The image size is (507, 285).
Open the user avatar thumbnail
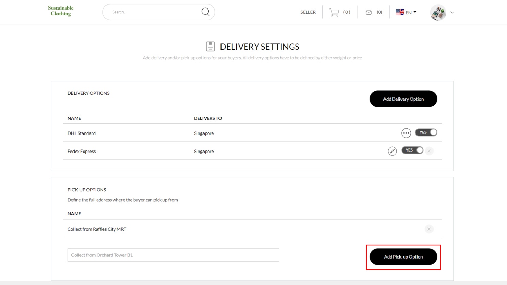tap(438, 13)
